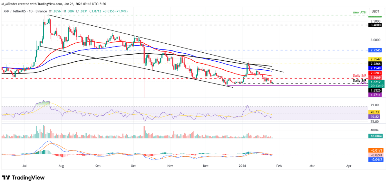Open the 1D timeframe selector in the legend

tap(31, 11)
